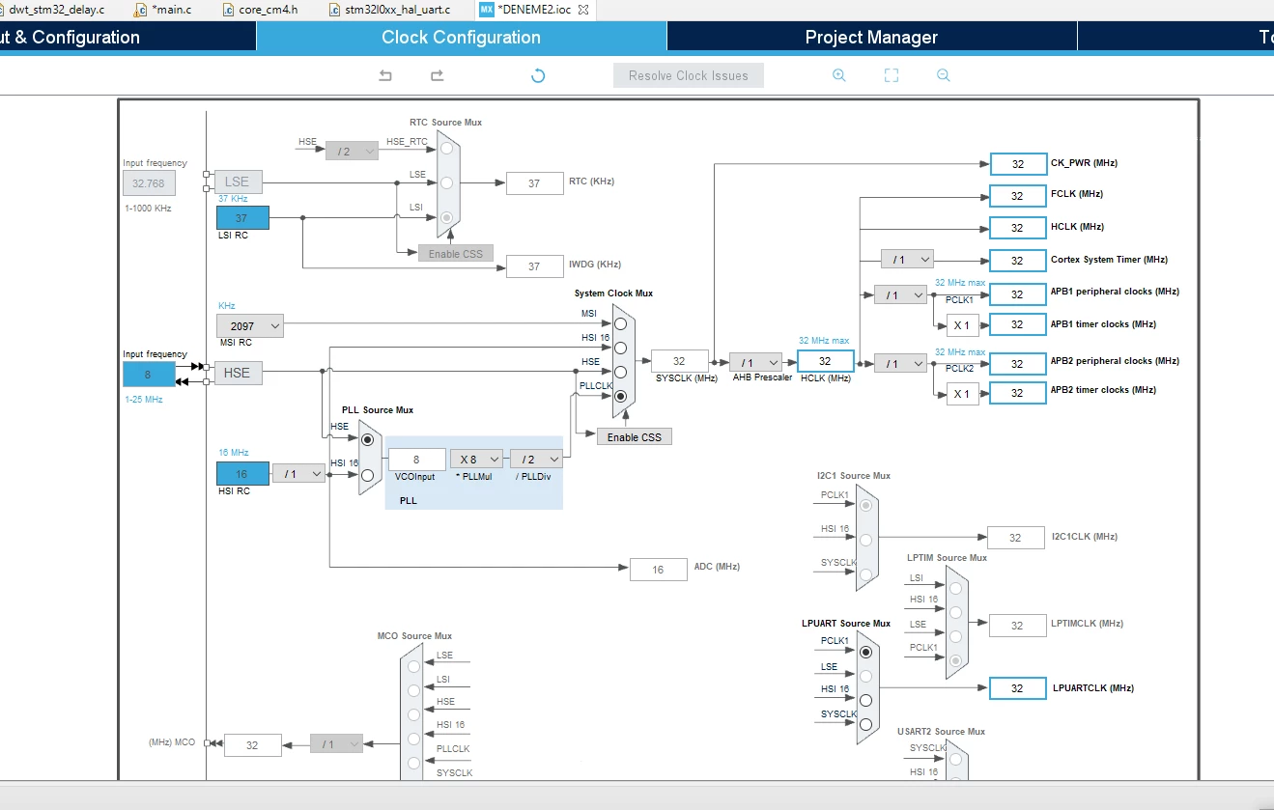
Task: Zoom out of the clock diagram
Action: click(944, 75)
